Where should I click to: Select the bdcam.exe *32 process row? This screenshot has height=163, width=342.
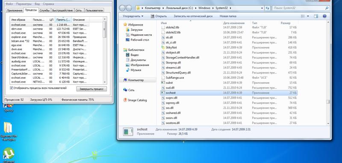[50, 41]
